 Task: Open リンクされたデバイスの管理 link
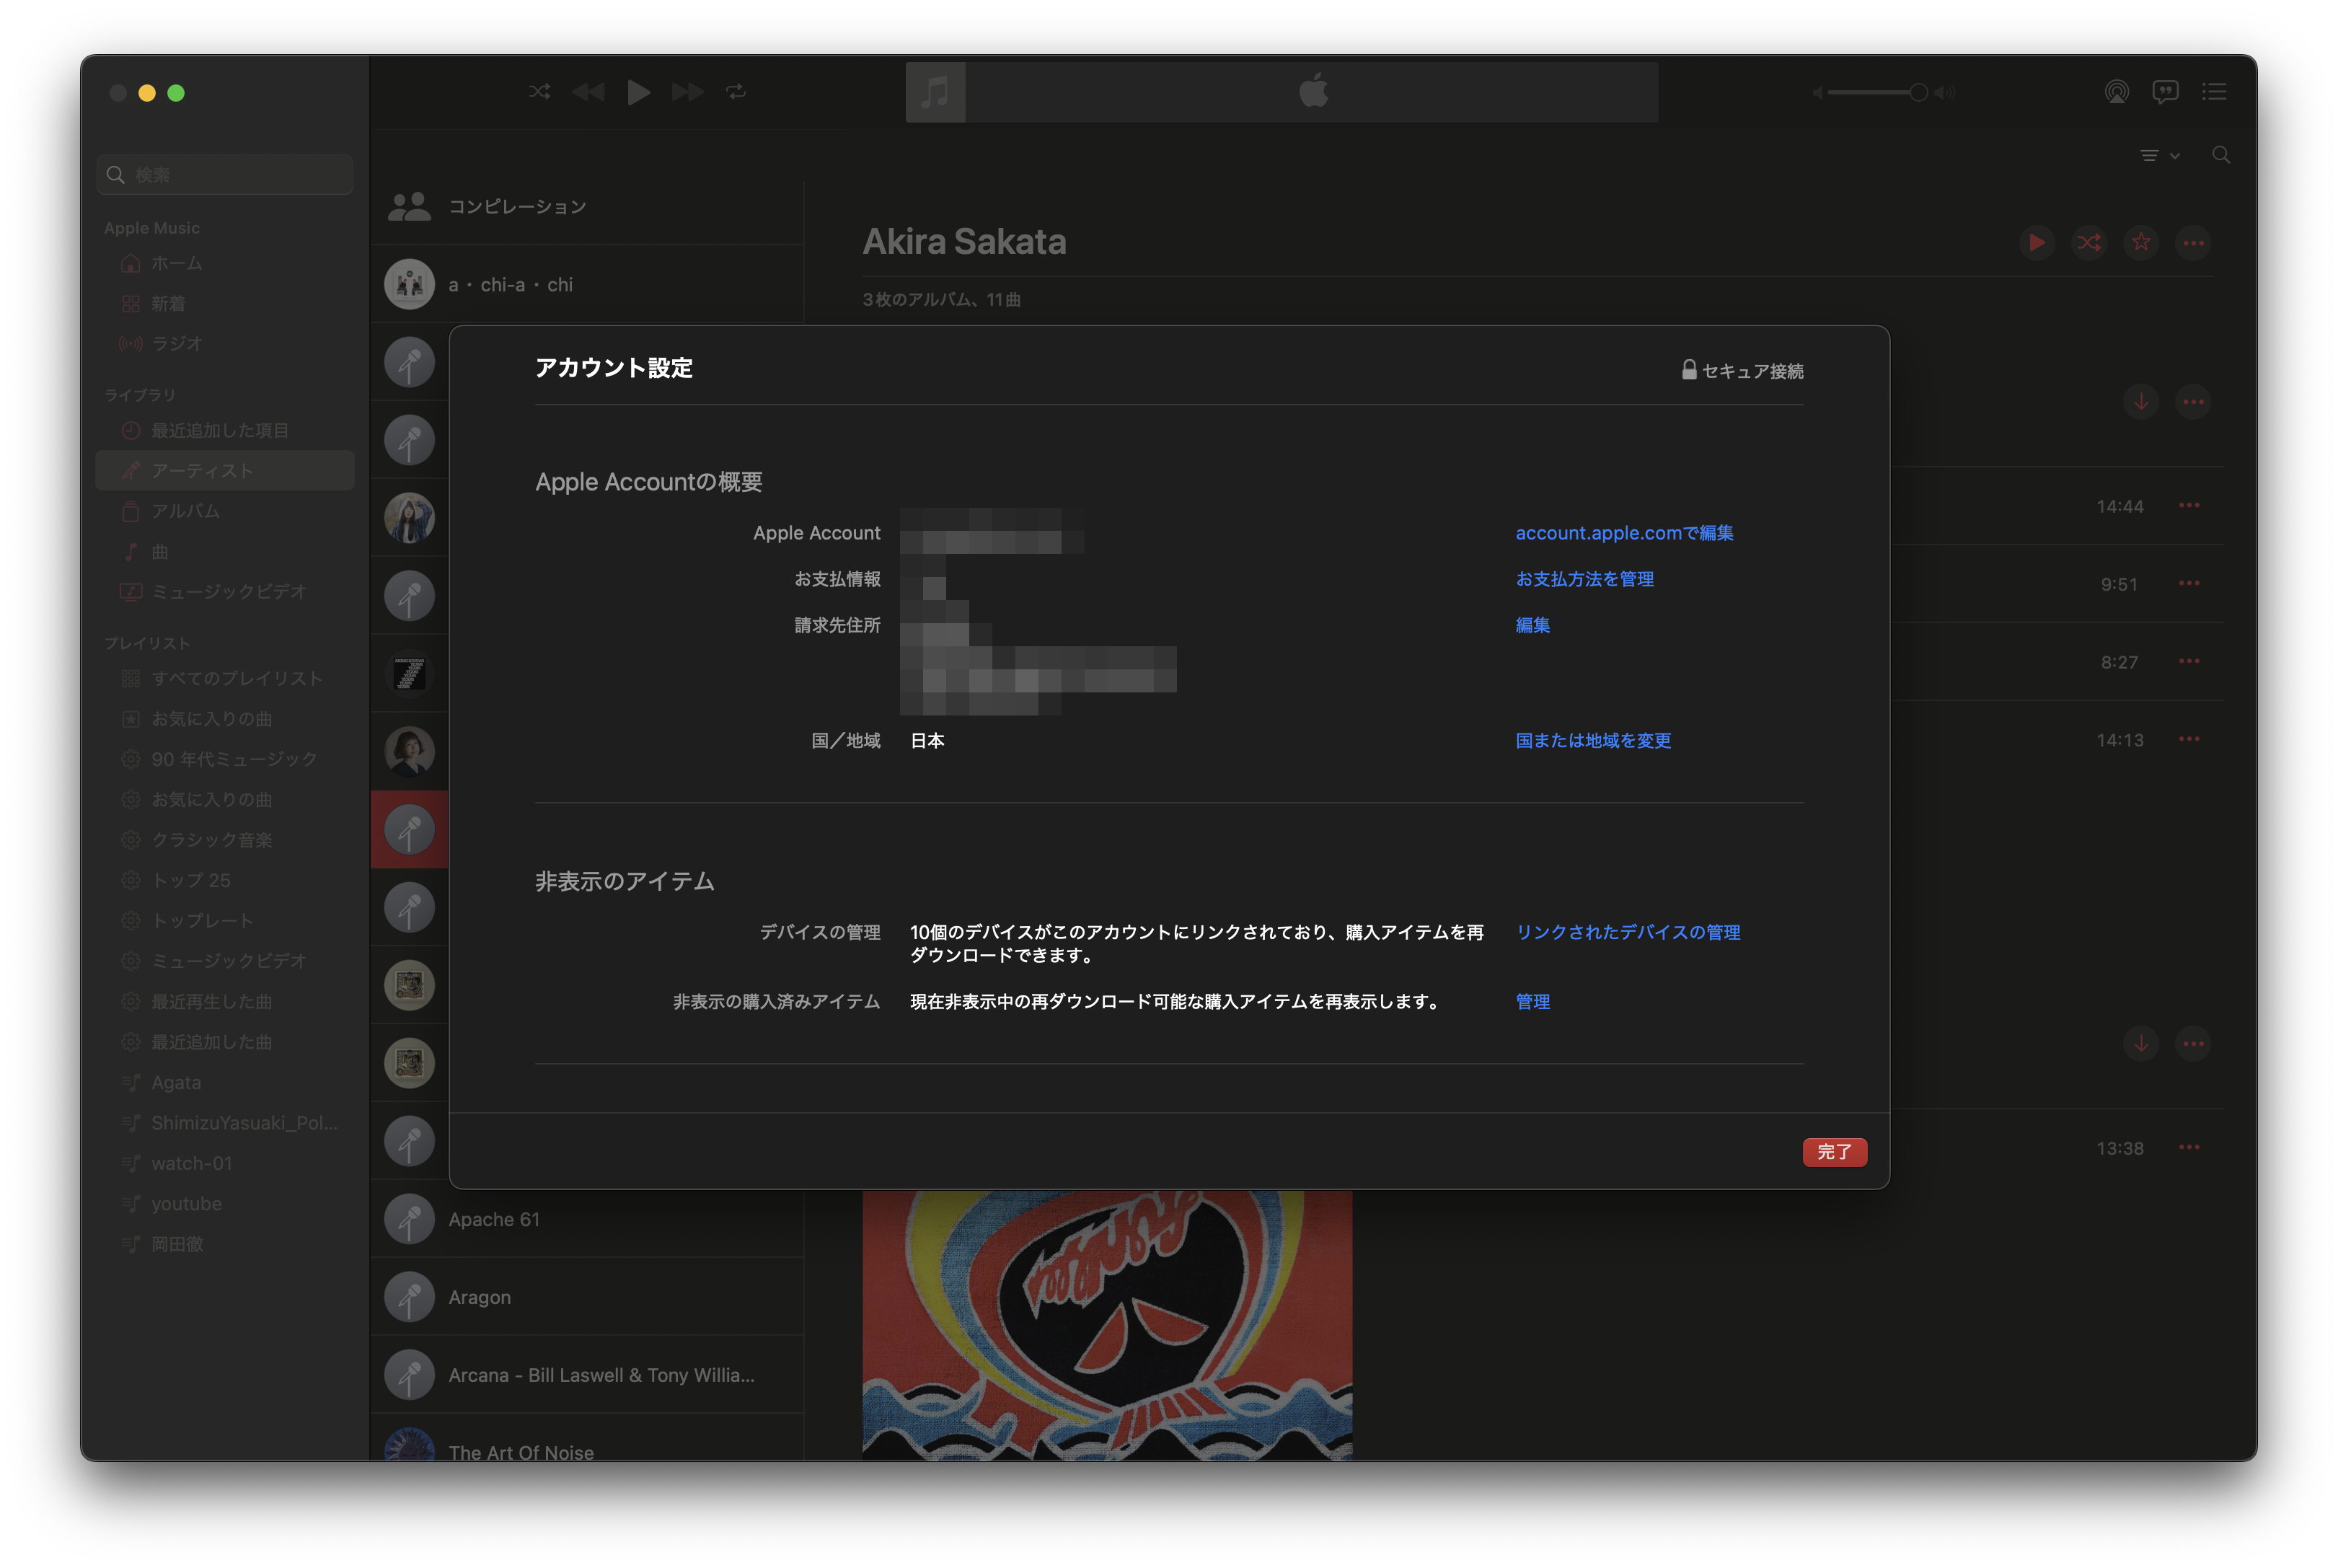[x=1628, y=932]
